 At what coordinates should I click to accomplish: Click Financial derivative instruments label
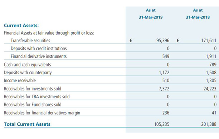tap(39, 56)
